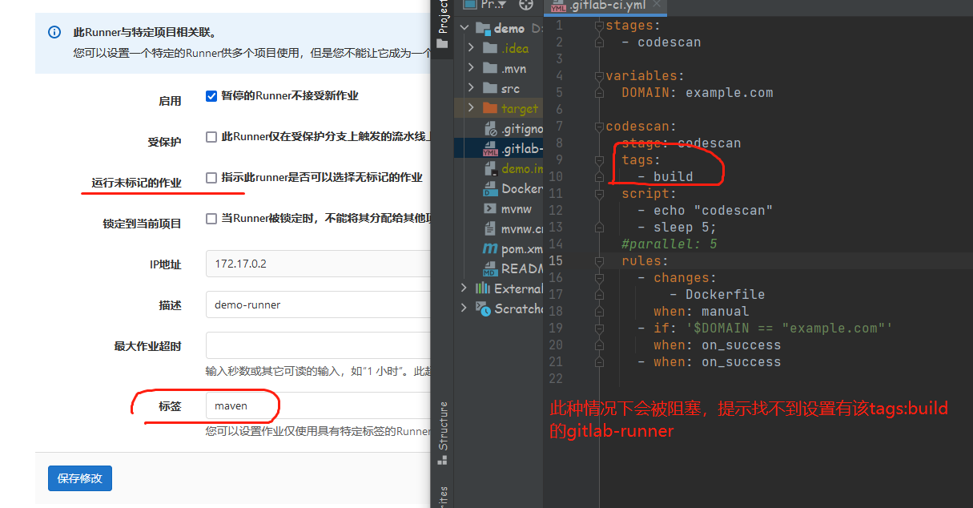Click line number 22 in the gutter
The height and width of the screenshot is (508, 973).
click(557, 379)
